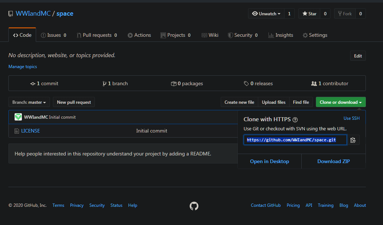View the 1 contributor link

pos(330,83)
